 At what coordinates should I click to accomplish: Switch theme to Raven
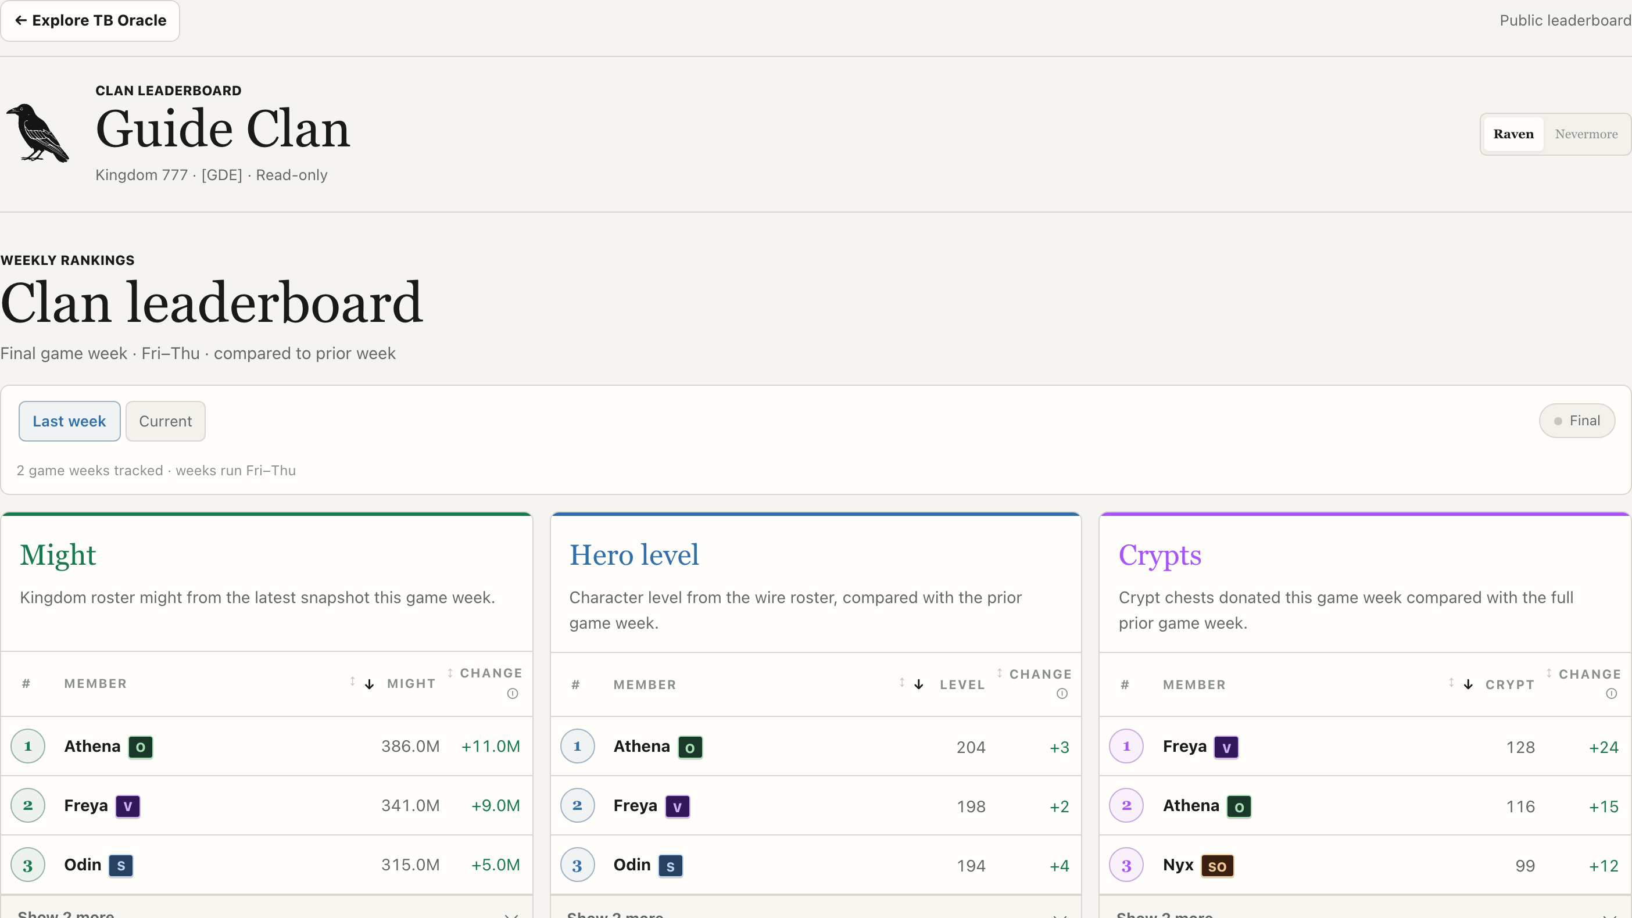click(1513, 134)
